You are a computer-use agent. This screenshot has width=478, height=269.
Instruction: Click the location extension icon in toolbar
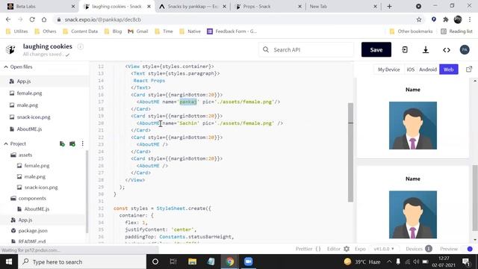pos(433,19)
